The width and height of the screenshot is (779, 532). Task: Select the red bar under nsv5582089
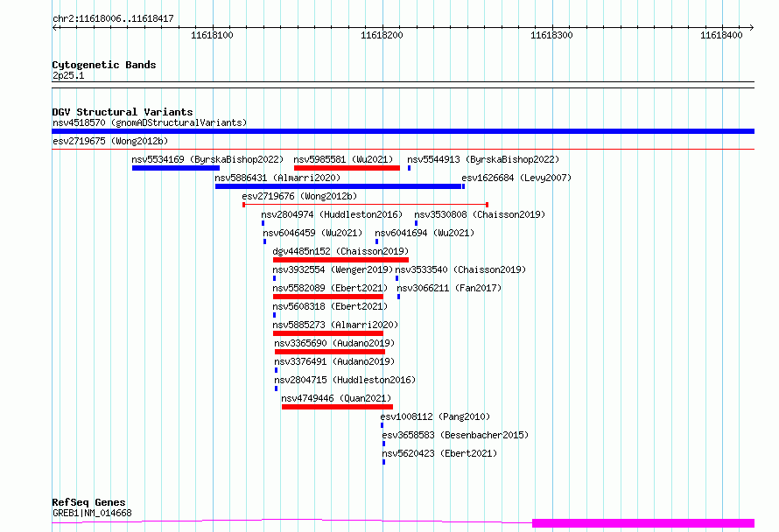[328, 297]
